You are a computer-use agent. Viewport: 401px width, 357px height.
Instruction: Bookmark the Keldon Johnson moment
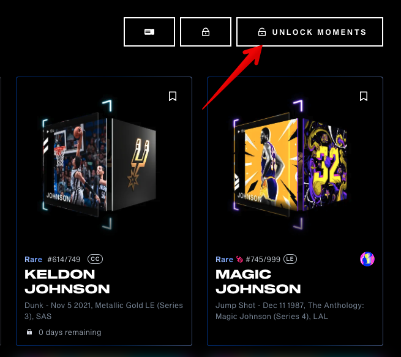(173, 96)
